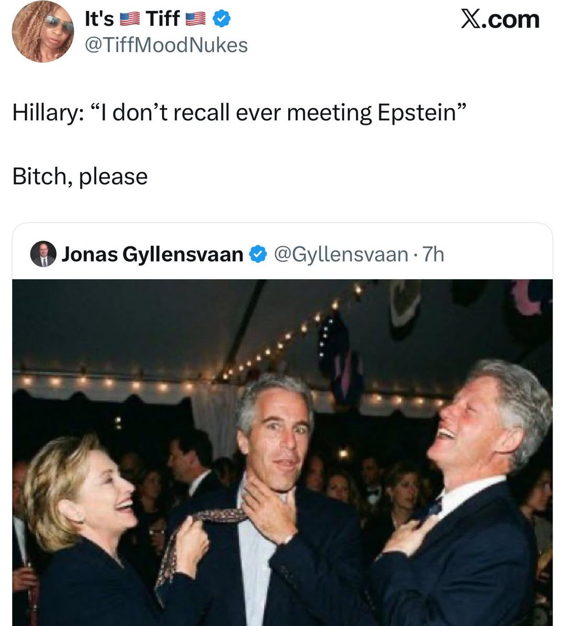This screenshot has width=565, height=626.
Task: Click the flag emoji before "Tiff"
Action: (x=130, y=20)
